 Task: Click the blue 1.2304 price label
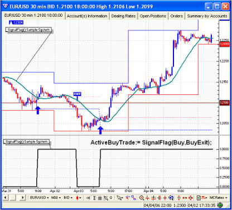click(x=16, y=22)
